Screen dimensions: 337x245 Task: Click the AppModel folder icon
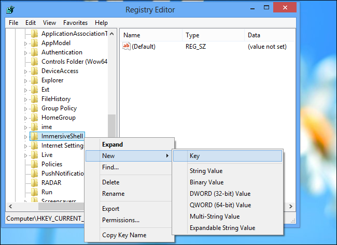[x=34, y=43]
